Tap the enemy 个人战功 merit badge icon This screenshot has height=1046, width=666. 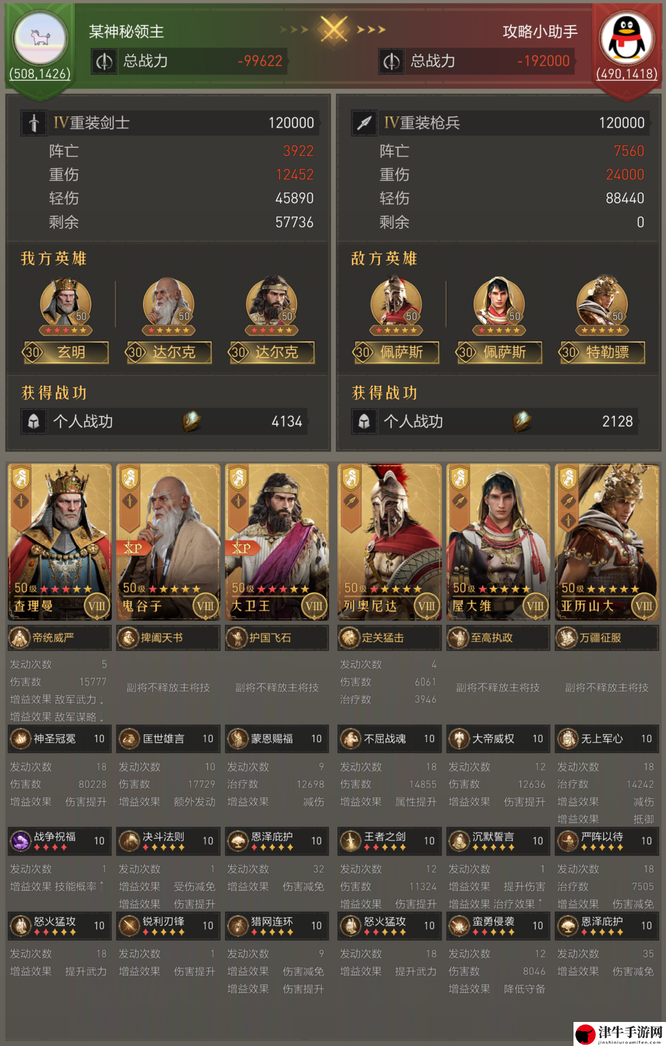click(x=522, y=421)
